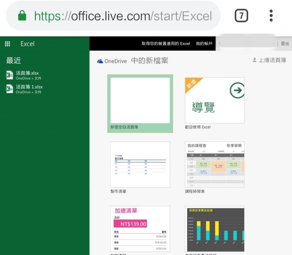Click the 歡迎使用 Excel caption
The image size is (292, 255).
pos(198,127)
